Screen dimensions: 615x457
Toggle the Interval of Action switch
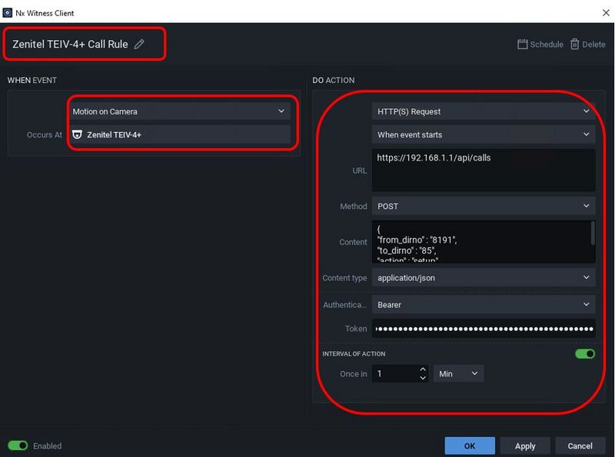point(585,354)
